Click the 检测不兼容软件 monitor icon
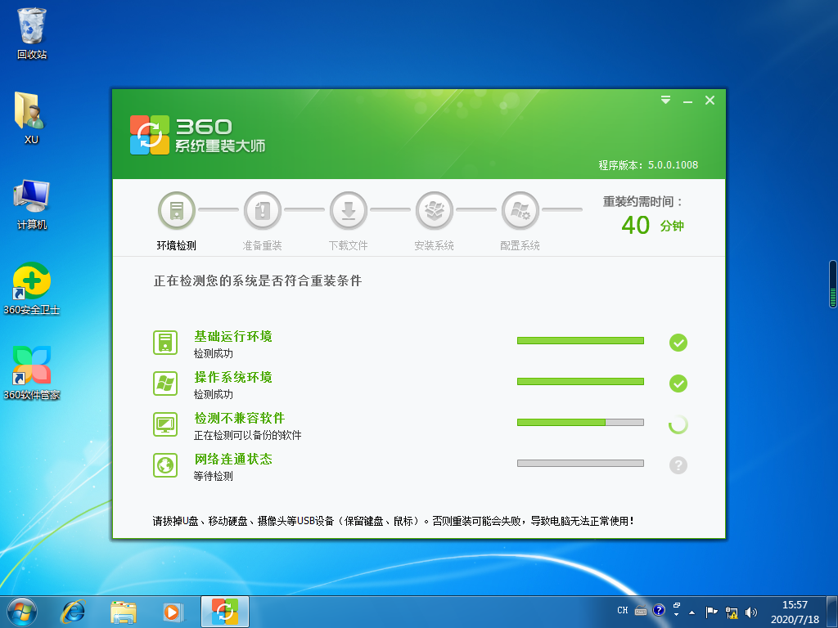 click(x=164, y=424)
